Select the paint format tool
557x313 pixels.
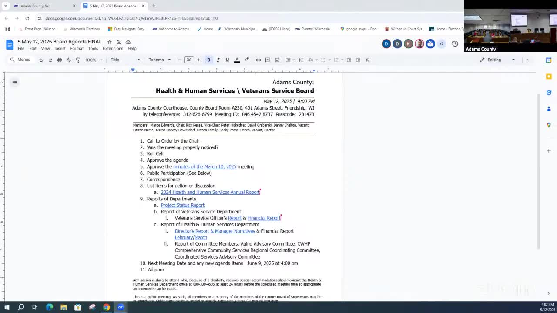(x=78, y=60)
